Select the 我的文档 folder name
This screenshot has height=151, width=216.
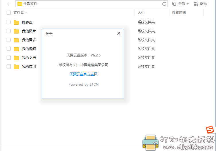29,58
